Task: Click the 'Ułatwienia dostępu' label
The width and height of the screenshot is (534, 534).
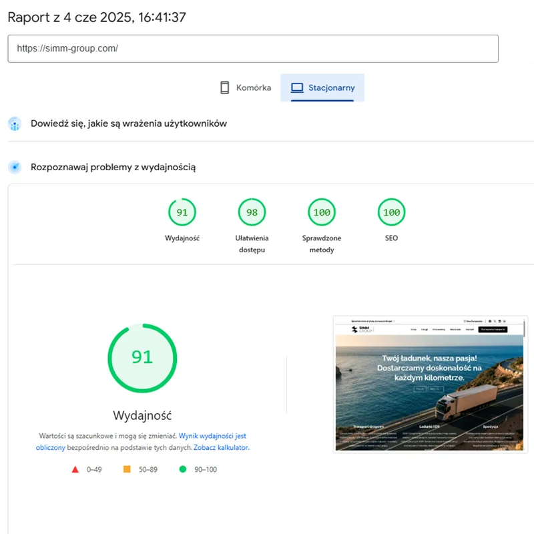Action: click(x=252, y=244)
